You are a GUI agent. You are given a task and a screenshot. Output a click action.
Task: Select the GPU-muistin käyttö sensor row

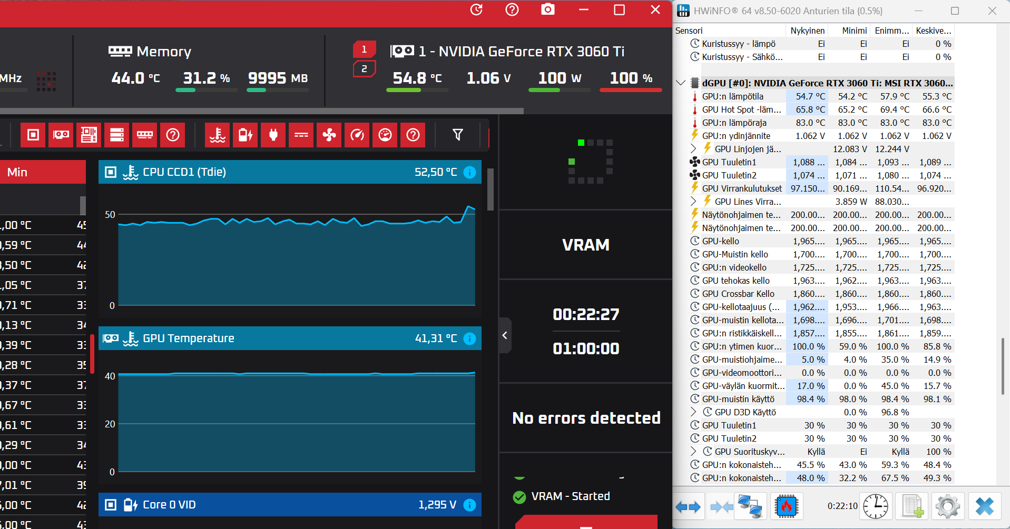click(821, 399)
